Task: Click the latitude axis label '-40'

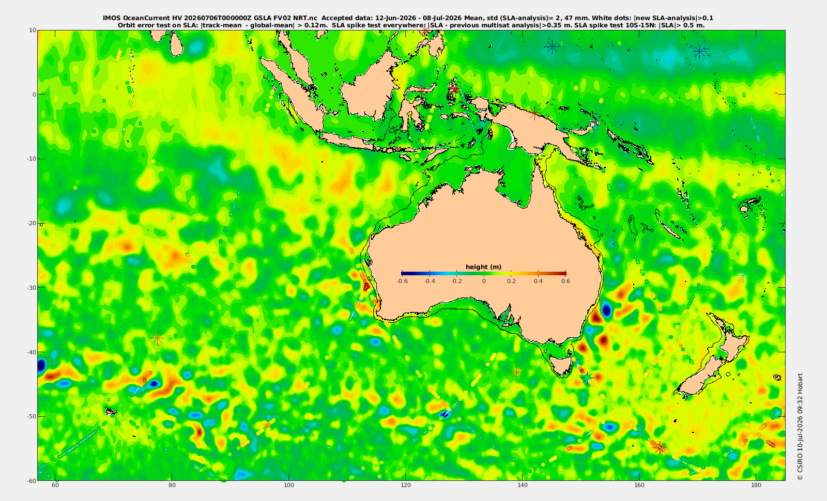Action: [31, 352]
